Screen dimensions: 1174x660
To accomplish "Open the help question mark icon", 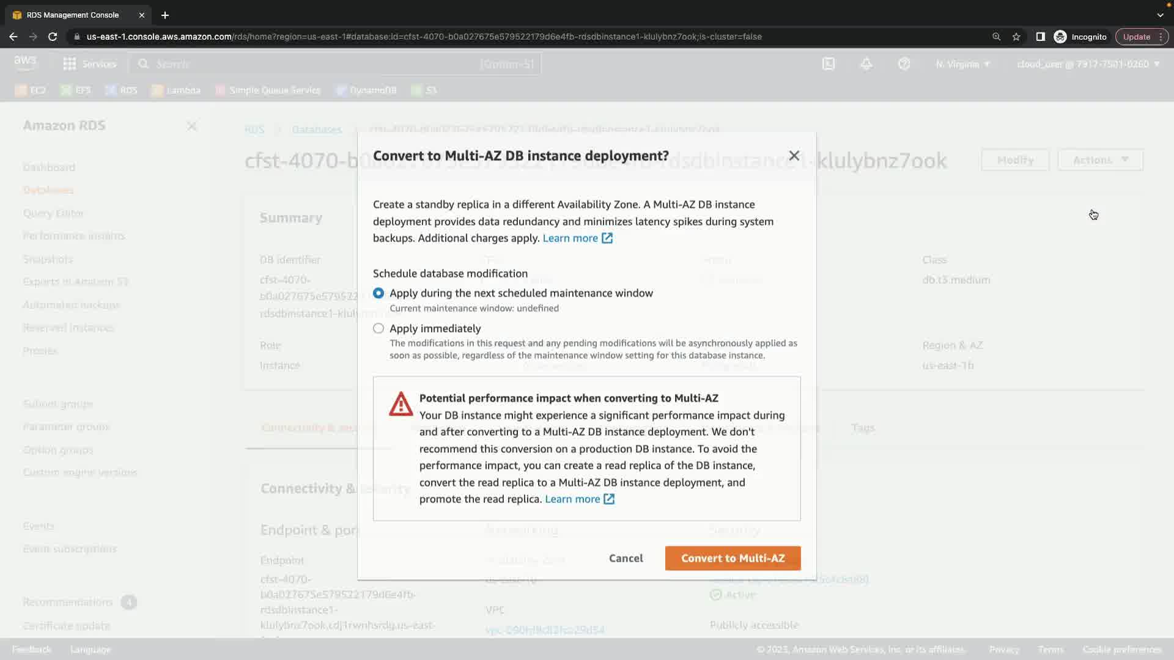I will click(904, 64).
